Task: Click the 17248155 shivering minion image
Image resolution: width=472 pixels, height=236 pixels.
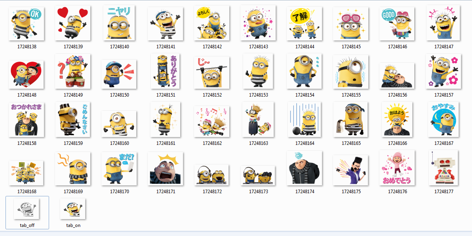Action: coord(351,71)
